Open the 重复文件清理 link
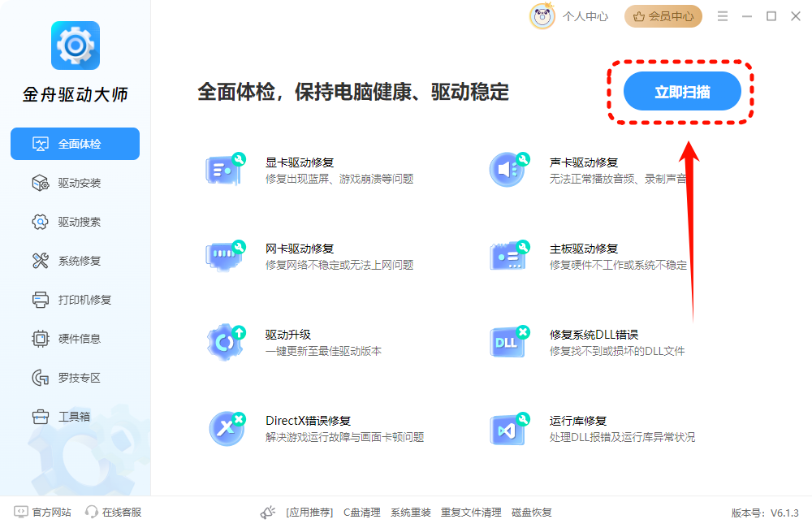 [471, 513]
